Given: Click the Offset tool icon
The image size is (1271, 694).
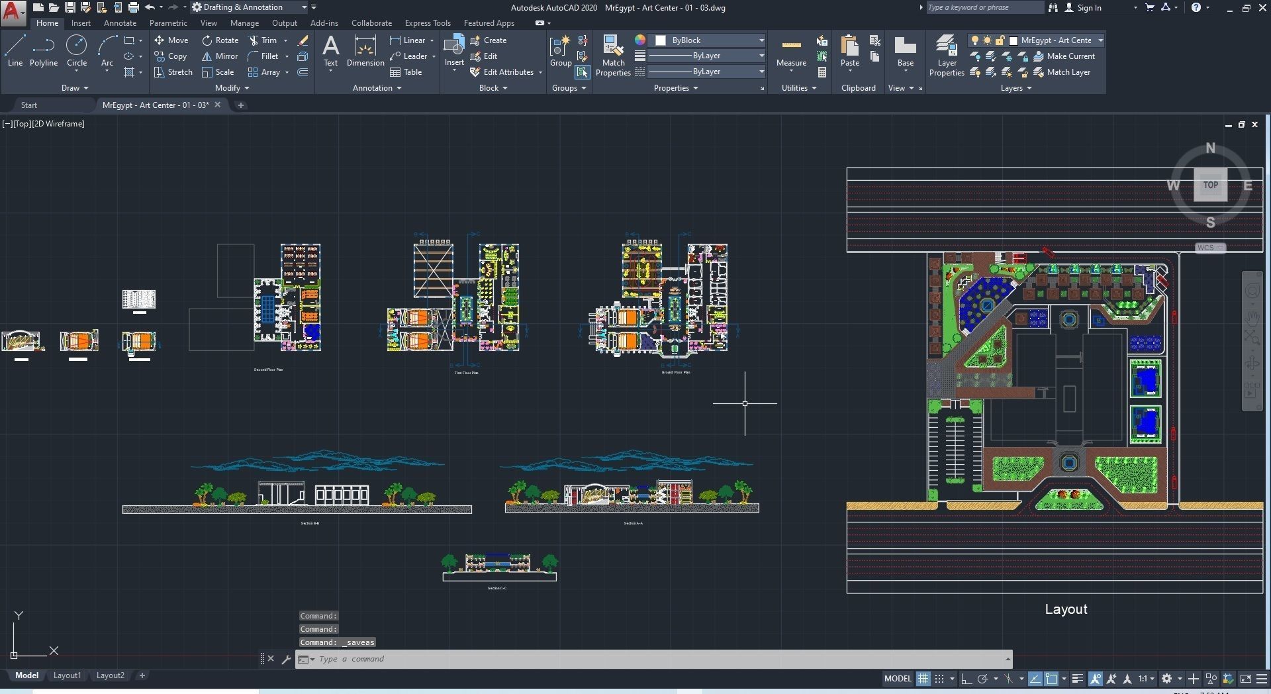Looking at the screenshot, I should [303, 72].
